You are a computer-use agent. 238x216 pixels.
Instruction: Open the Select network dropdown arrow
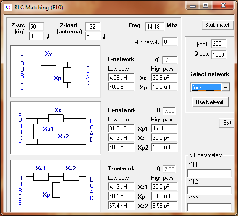pyautogui.click(x=225, y=88)
